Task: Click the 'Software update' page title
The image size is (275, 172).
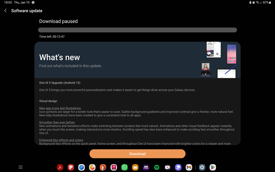Action: (x=27, y=11)
